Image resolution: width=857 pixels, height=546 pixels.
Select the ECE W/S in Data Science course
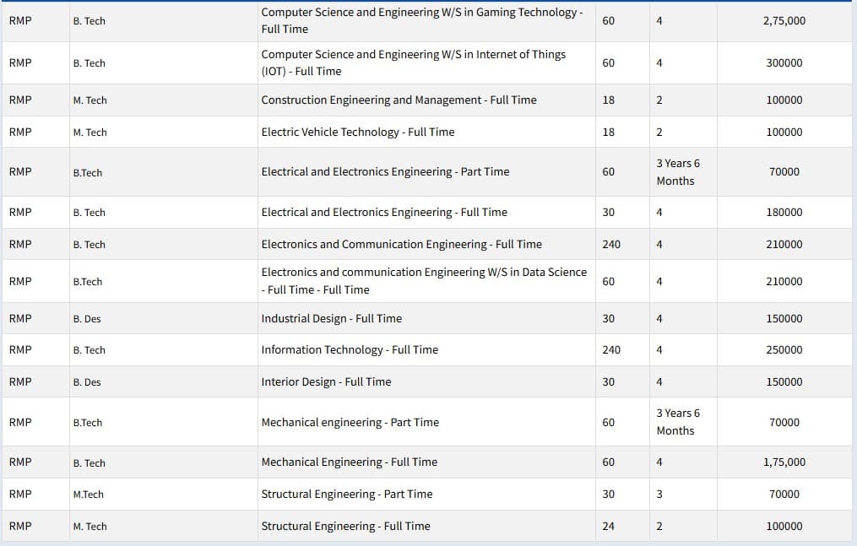click(x=423, y=281)
